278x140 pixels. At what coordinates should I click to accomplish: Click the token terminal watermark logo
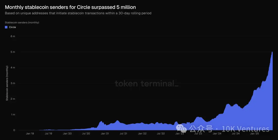click(146, 83)
